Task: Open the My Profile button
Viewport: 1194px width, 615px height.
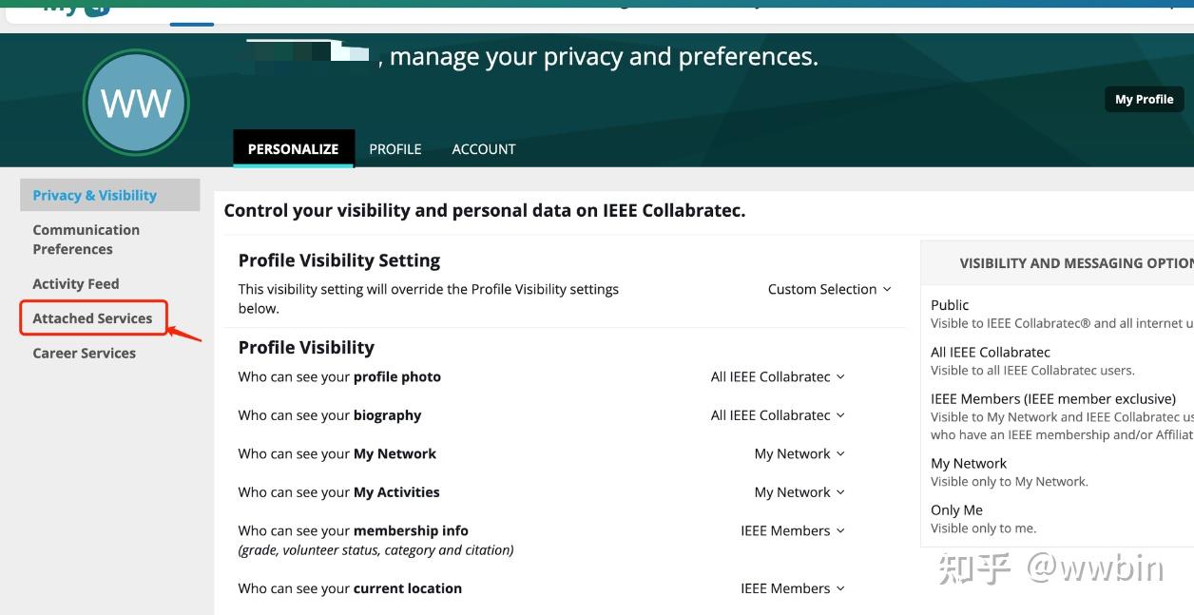Action: point(1144,99)
